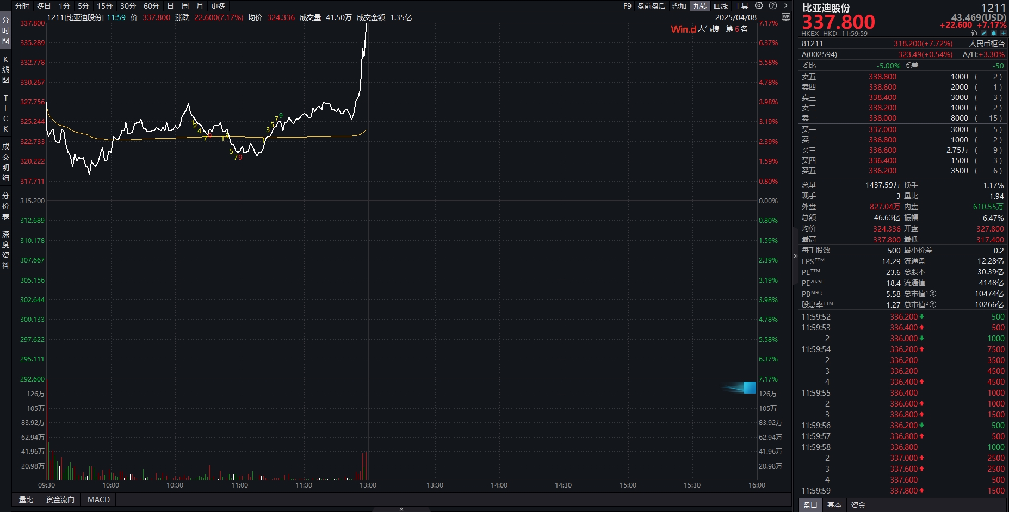
Task: Toggle the 九转 indicator button
Action: click(x=700, y=6)
